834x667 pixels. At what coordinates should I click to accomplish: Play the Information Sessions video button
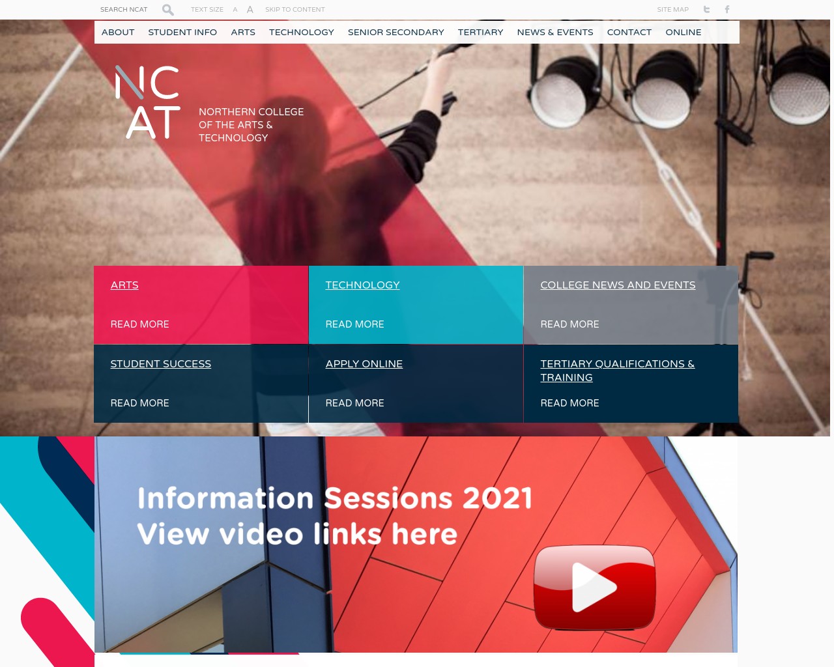[594, 587]
